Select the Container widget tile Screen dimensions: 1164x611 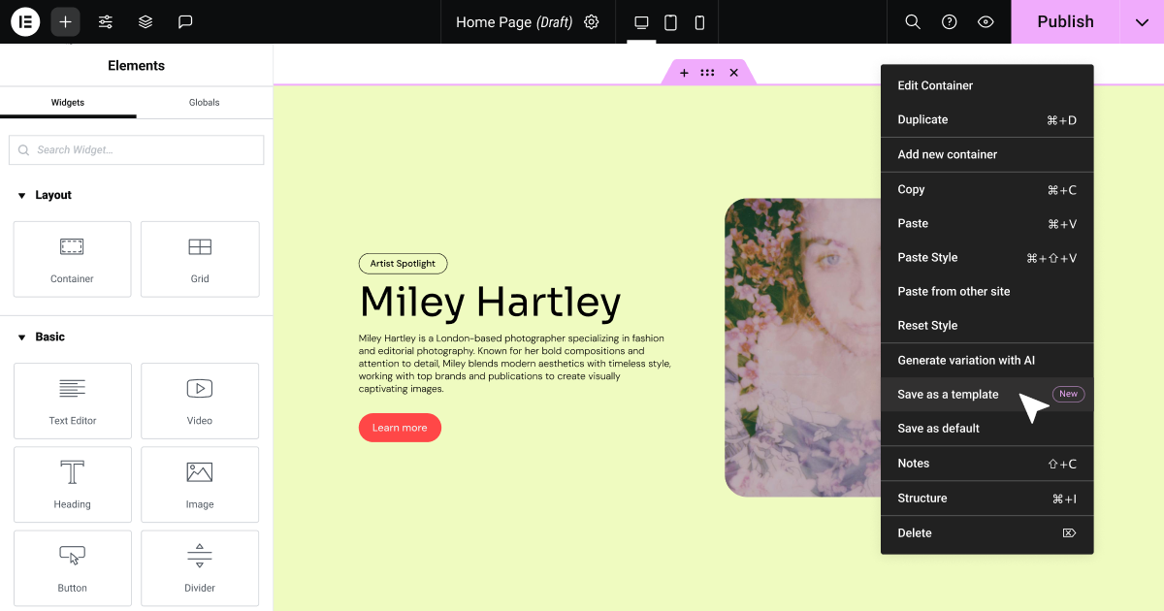(72, 259)
